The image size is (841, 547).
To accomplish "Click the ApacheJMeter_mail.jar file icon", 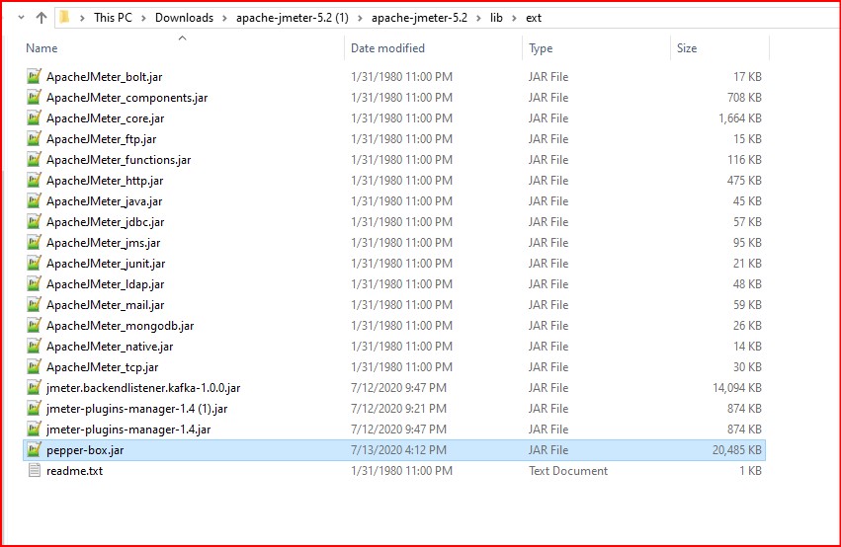I will (34, 304).
